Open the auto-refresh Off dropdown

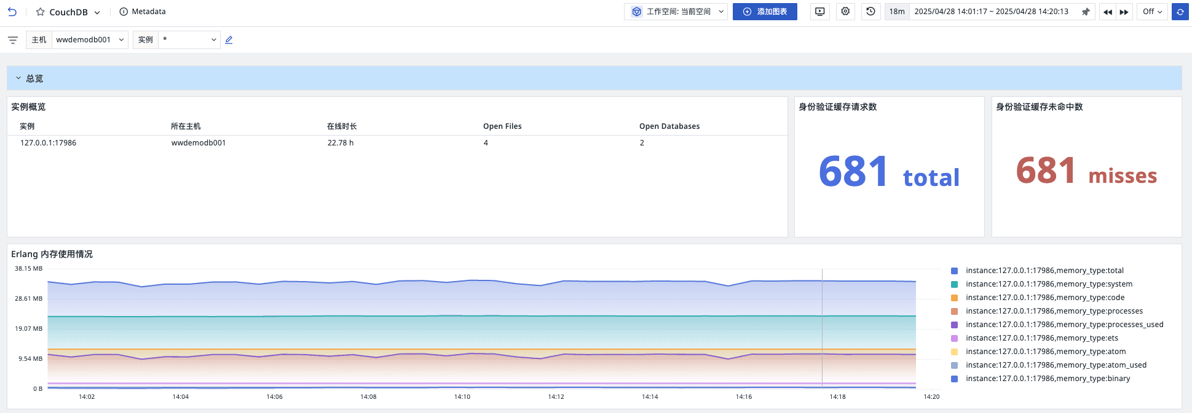(1152, 12)
